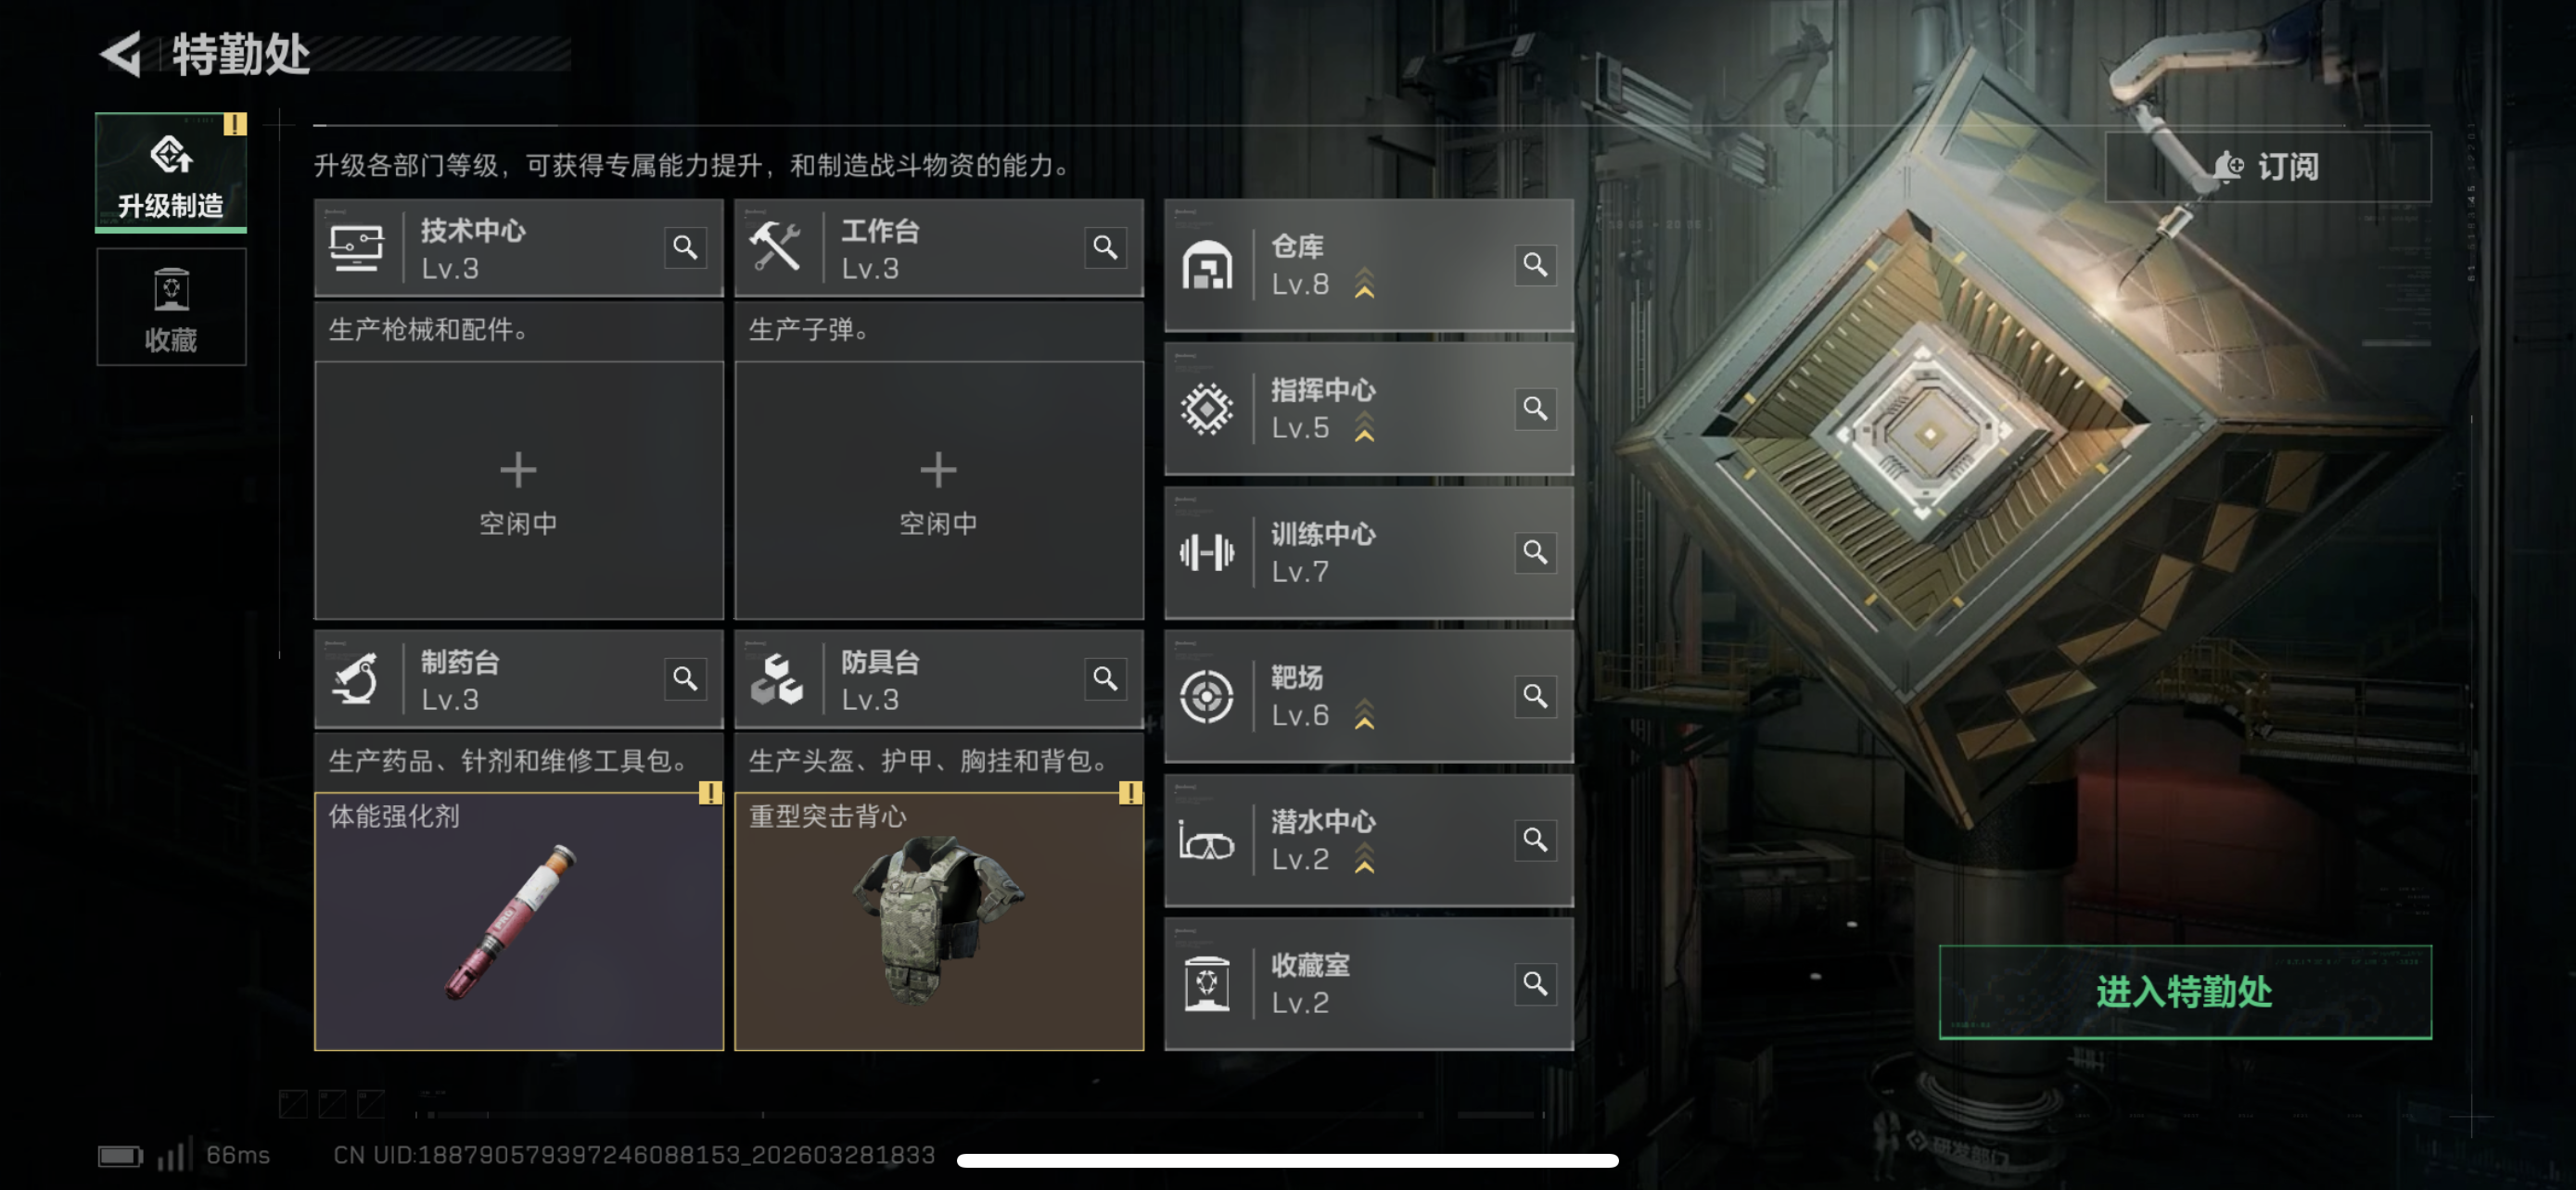Open magnifier details for 工作台
Image resolution: width=2576 pixels, height=1190 pixels.
tap(1105, 247)
